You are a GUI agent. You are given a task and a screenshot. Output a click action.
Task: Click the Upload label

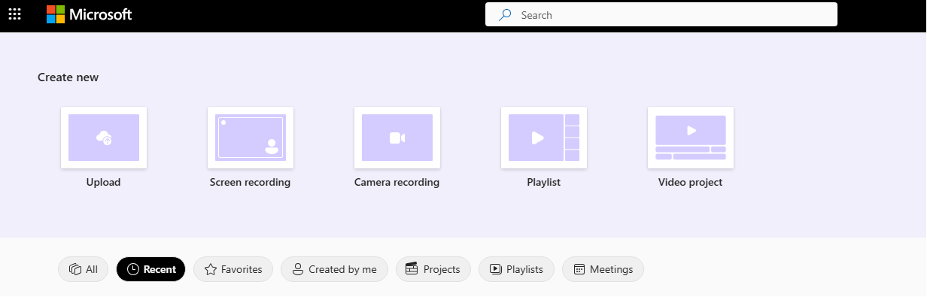tap(104, 183)
